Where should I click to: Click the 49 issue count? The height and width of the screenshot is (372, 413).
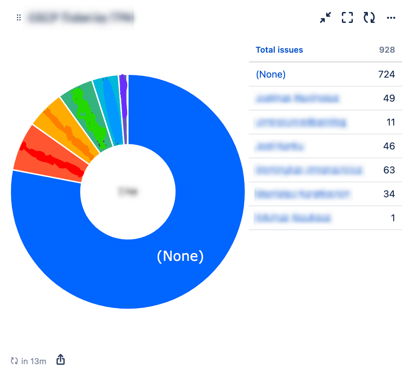(389, 98)
